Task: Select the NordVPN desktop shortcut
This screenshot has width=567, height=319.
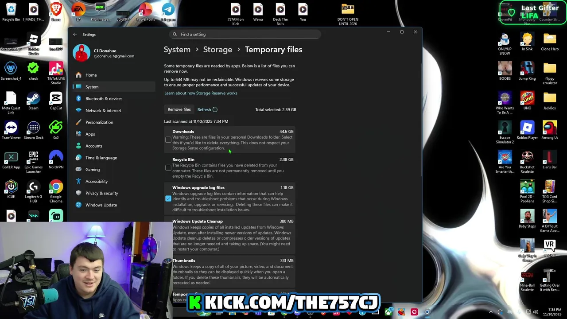Action: coord(56,160)
